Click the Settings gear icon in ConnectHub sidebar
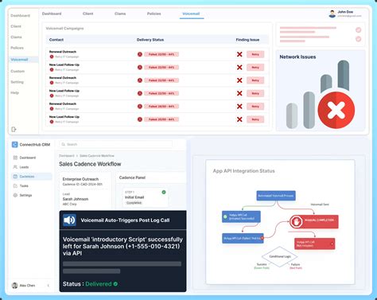377x300 pixels. [x=15, y=195]
